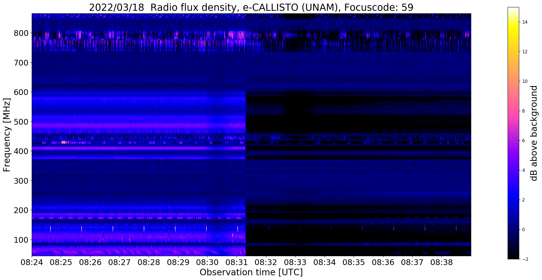
Task: Click the 500 frequency tick label
Action: click(x=20, y=121)
